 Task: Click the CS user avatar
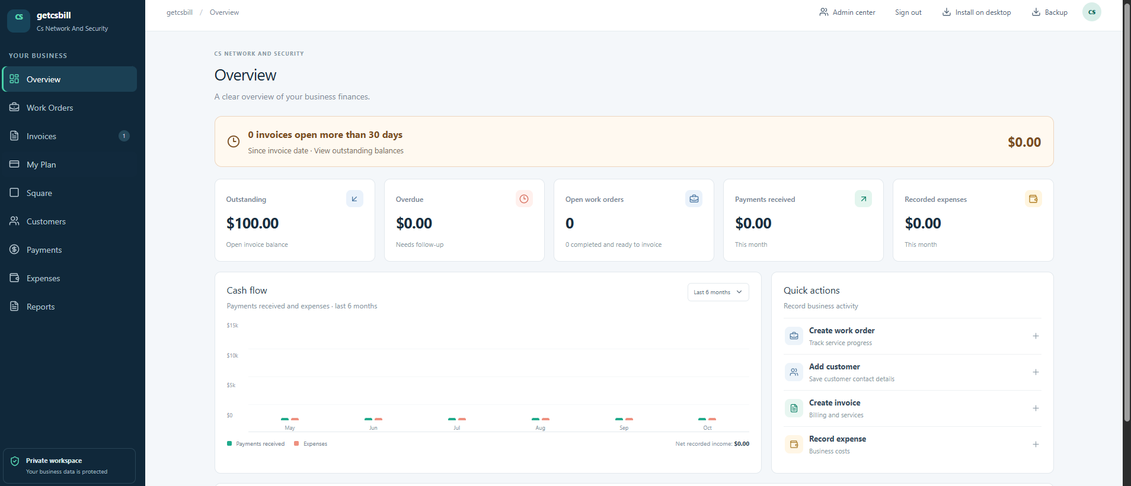tap(1091, 12)
